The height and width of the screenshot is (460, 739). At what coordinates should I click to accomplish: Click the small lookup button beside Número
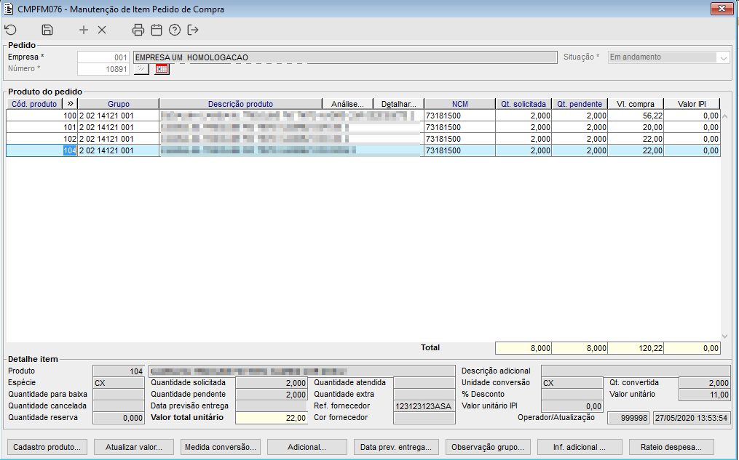click(x=141, y=69)
